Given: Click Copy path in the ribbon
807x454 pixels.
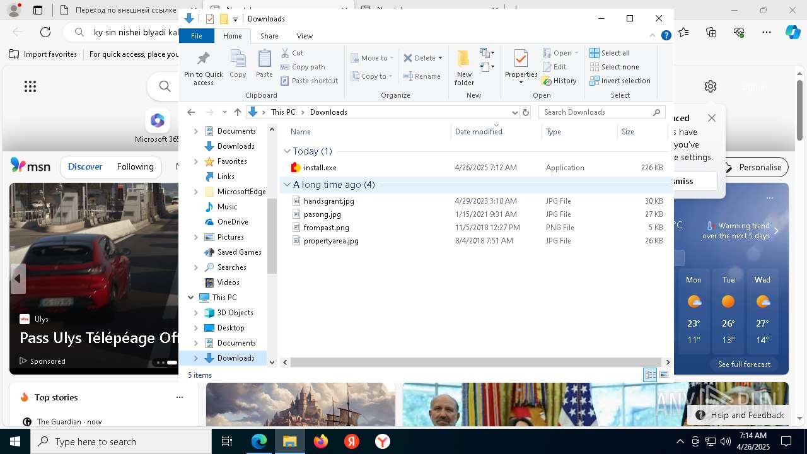Looking at the screenshot, I should (303, 67).
